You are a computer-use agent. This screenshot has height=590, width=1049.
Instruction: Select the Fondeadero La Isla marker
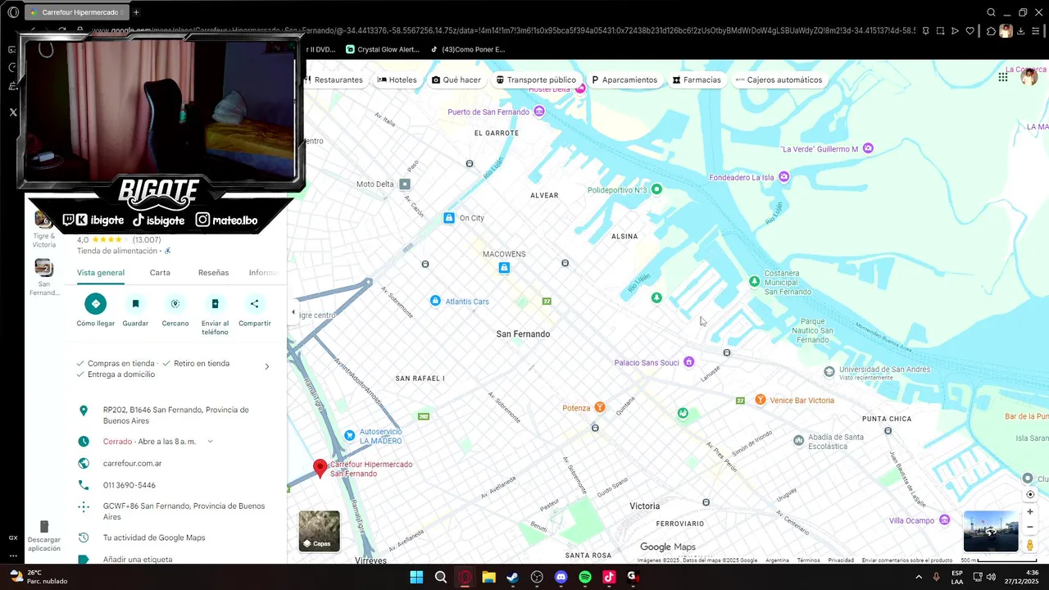coord(784,177)
